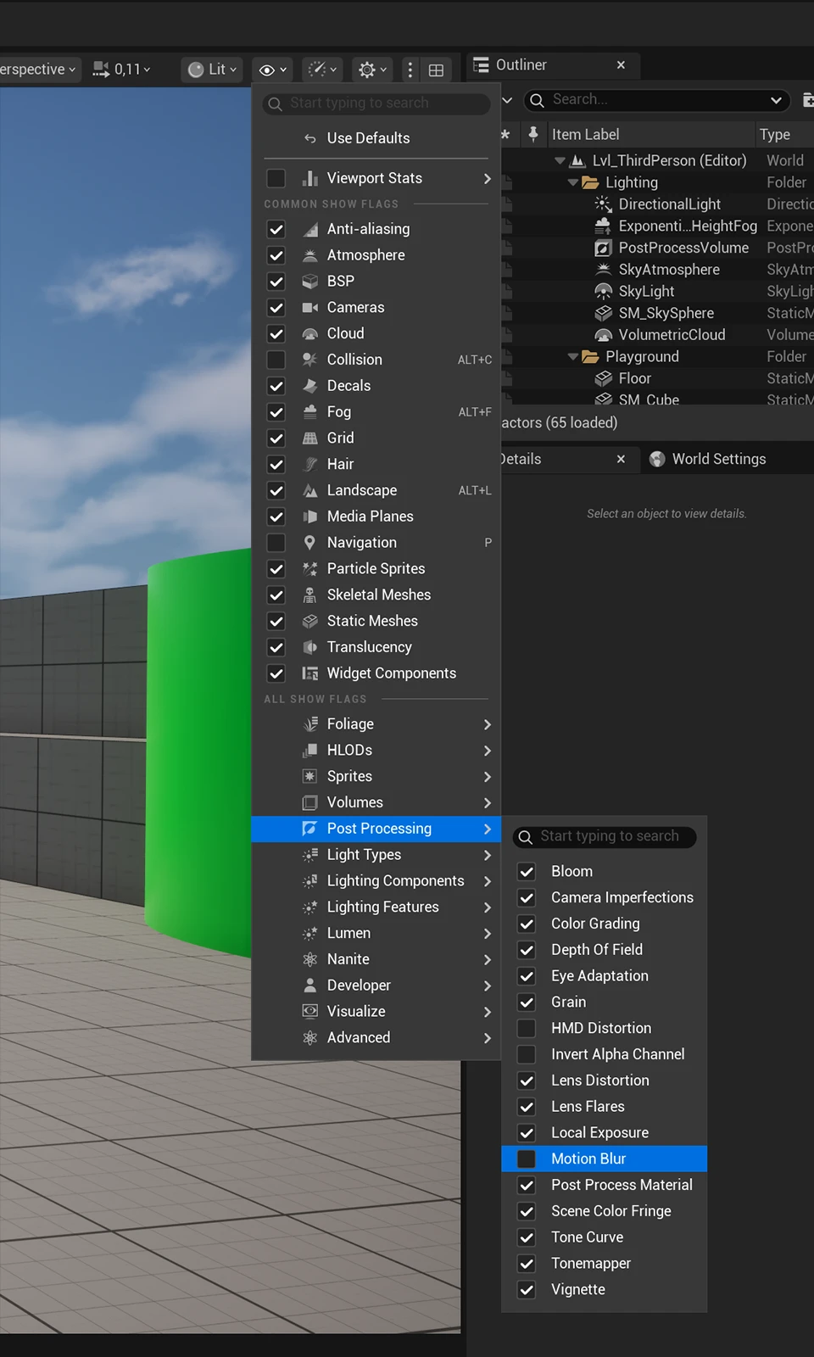814x1357 pixels.
Task: Enable the Motion Blur checkbox
Action: pyautogui.click(x=527, y=1159)
